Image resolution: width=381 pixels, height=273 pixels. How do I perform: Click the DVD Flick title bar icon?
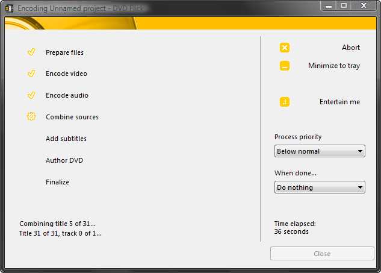click(x=9, y=8)
